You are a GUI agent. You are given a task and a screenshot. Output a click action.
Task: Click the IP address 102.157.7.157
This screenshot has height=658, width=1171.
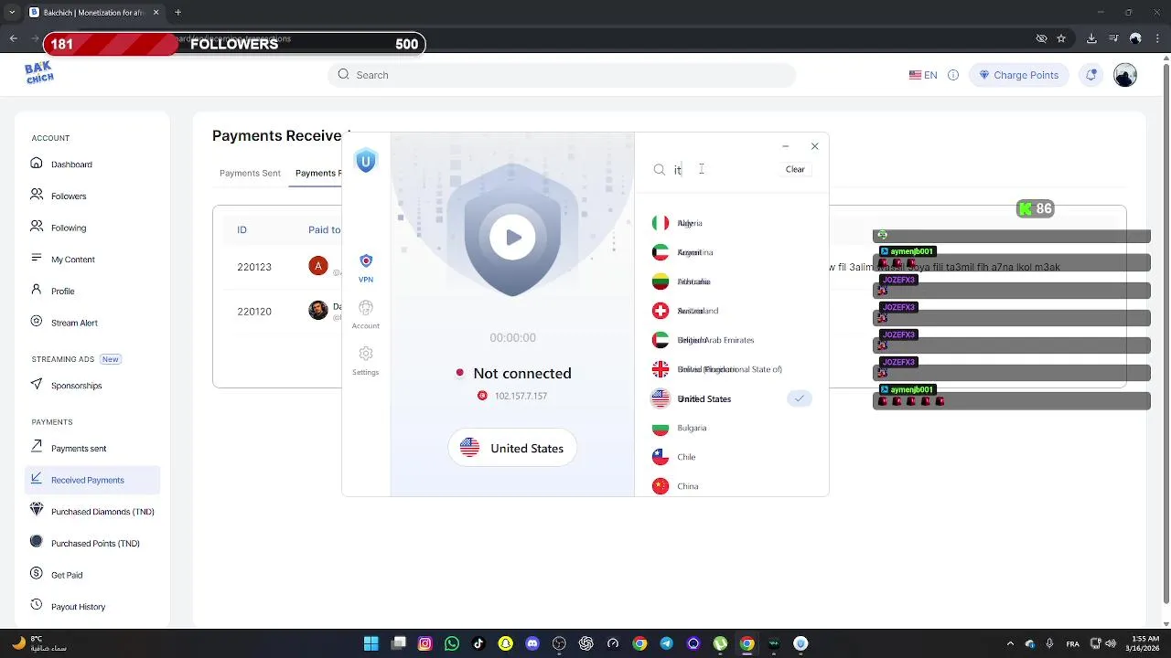tap(521, 396)
